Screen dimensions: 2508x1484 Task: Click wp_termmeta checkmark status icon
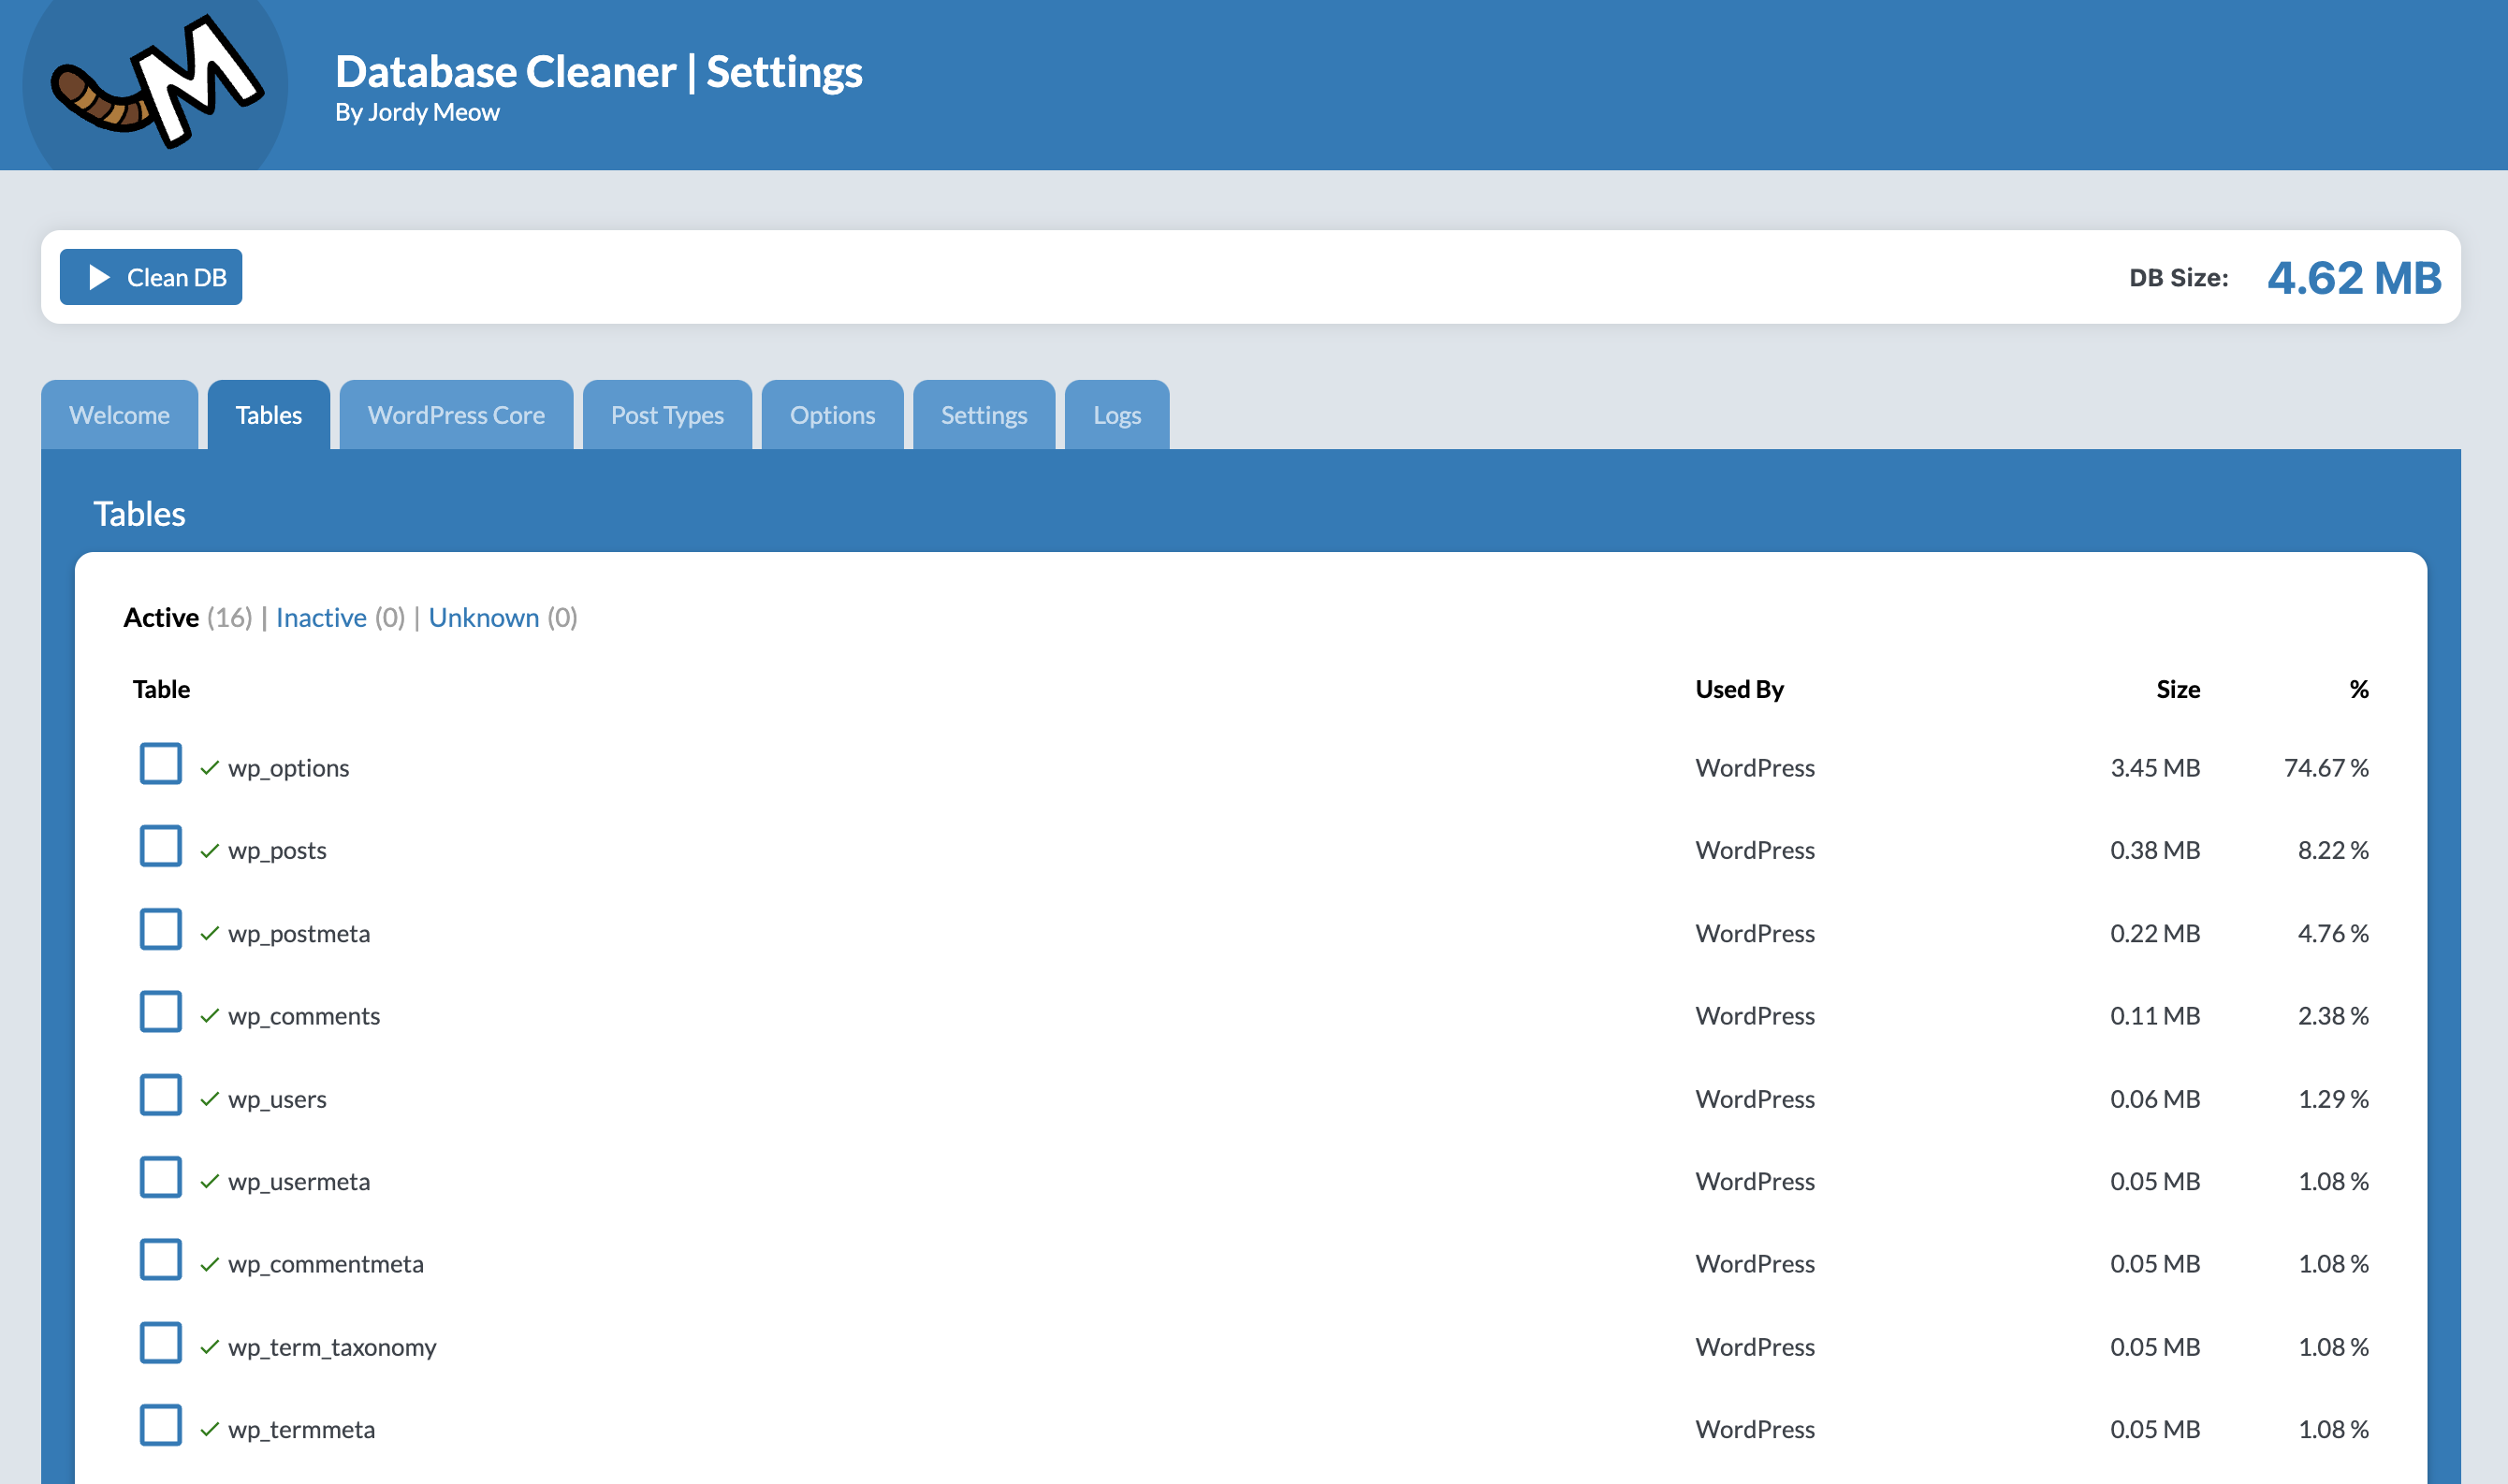point(209,1428)
